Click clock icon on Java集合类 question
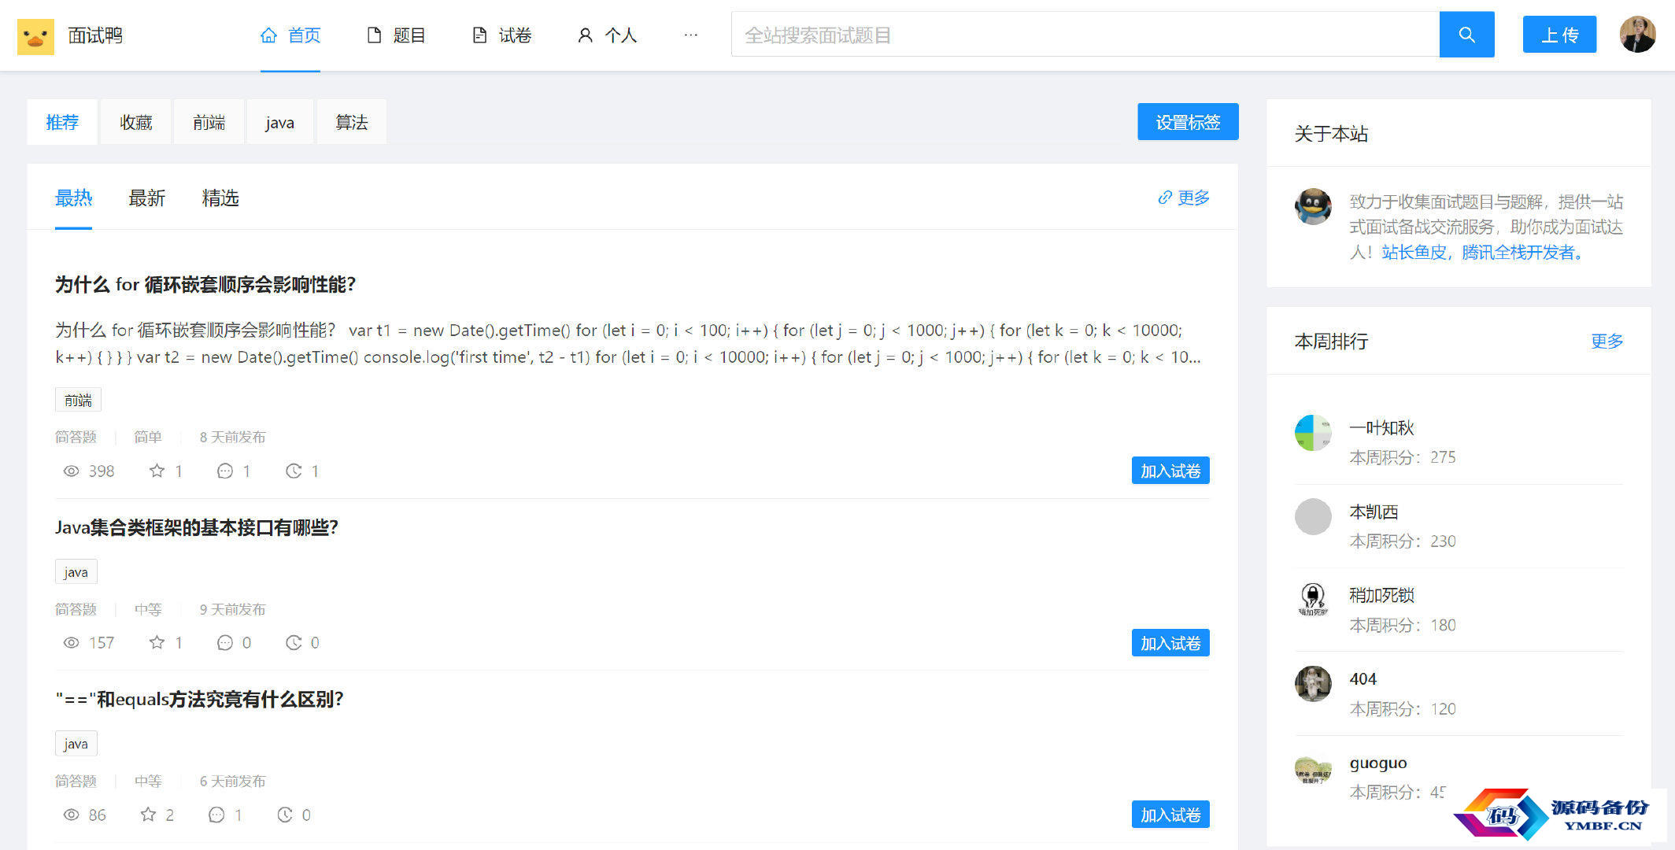The width and height of the screenshot is (1675, 850). pyautogui.click(x=294, y=642)
